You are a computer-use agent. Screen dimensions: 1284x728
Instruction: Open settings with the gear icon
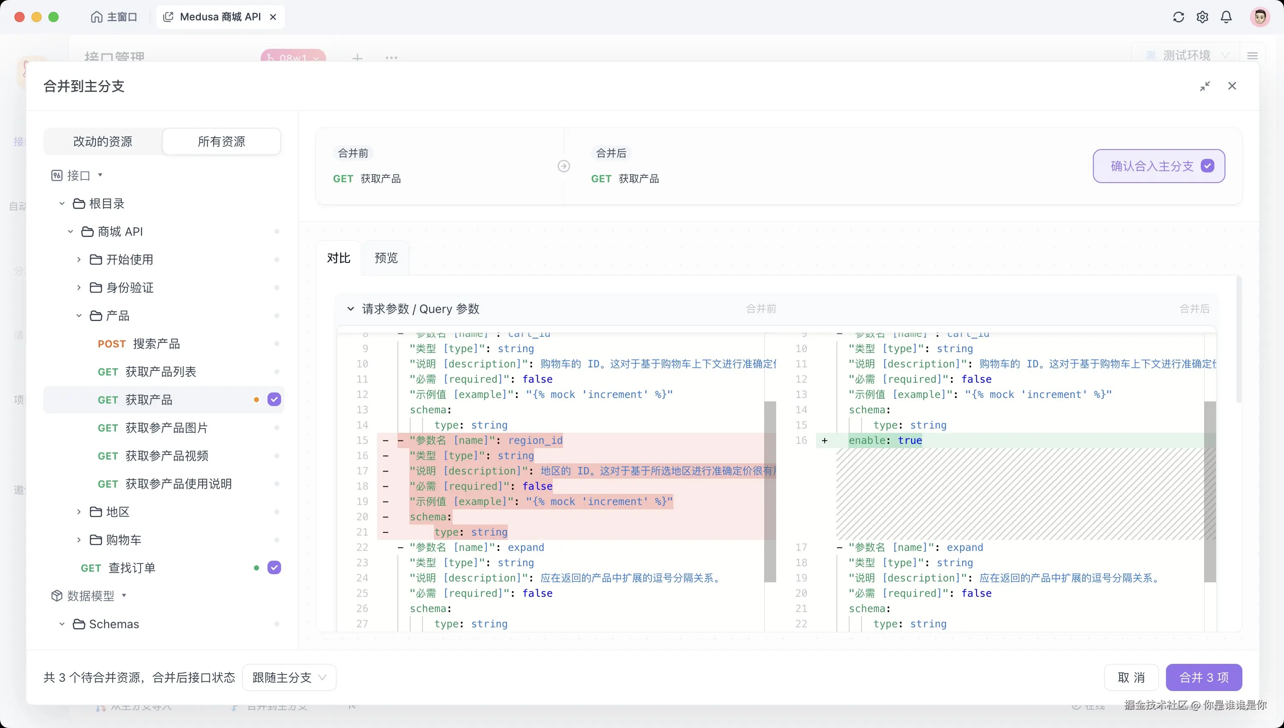coord(1202,17)
